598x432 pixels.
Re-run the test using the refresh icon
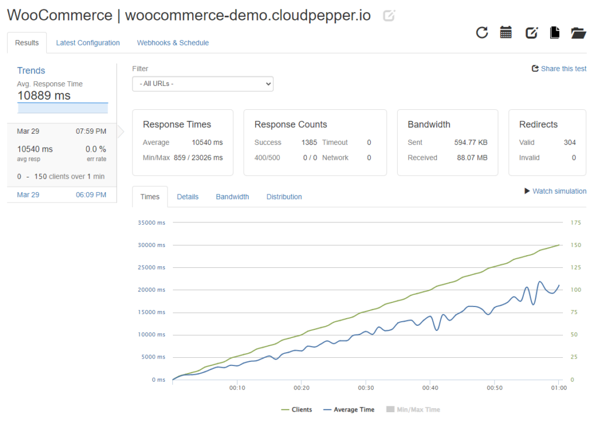click(x=481, y=33)
